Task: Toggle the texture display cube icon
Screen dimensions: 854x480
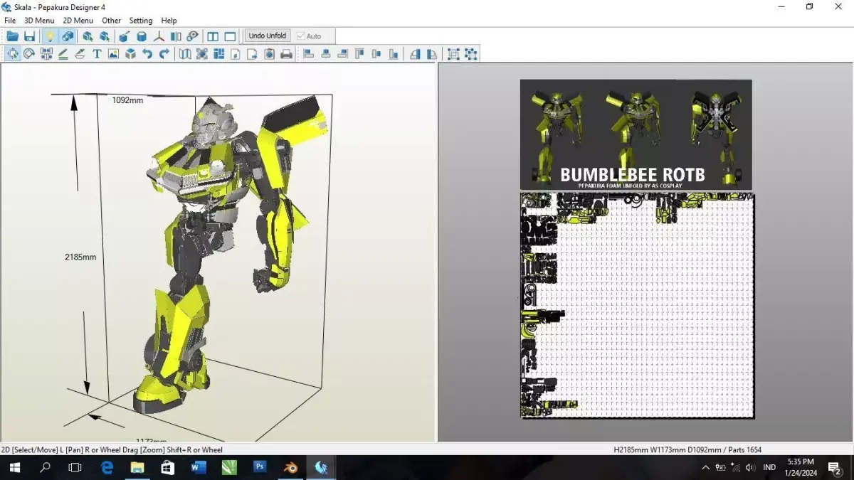Action: (68, 36)
